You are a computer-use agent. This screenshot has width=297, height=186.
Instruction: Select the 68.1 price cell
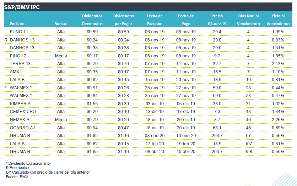point(217,128)
